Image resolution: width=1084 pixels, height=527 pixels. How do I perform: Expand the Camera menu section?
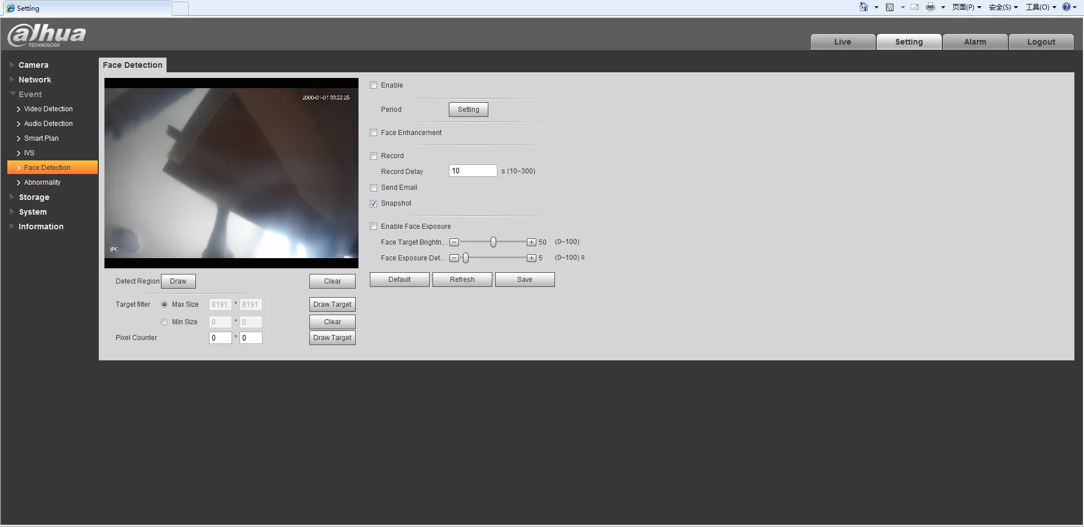pyautogui.click(x=33, y=65)
